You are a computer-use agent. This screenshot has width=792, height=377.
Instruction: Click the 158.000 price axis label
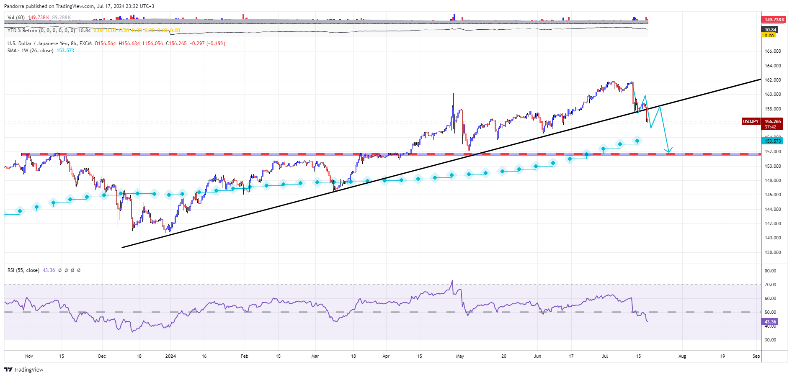click(773, 109)
